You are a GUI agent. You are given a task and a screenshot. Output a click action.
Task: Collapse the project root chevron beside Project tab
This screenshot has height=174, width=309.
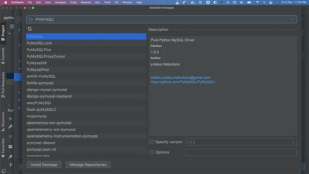tap(9, 33)
